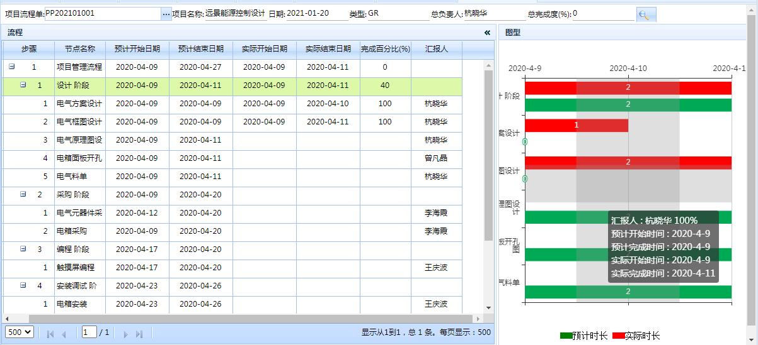Select the 电气元器件采 row
Viewport: 758px width, 345px height.
point(233,213)
